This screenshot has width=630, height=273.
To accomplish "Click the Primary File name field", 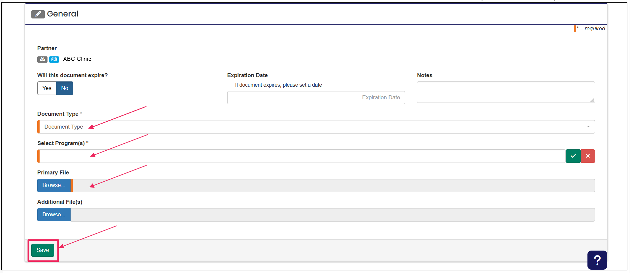I will [x=333, y=185].
